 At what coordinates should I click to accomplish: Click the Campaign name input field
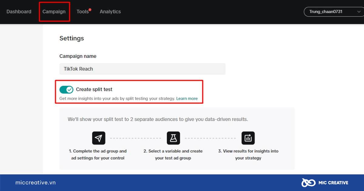coord(143,69)
